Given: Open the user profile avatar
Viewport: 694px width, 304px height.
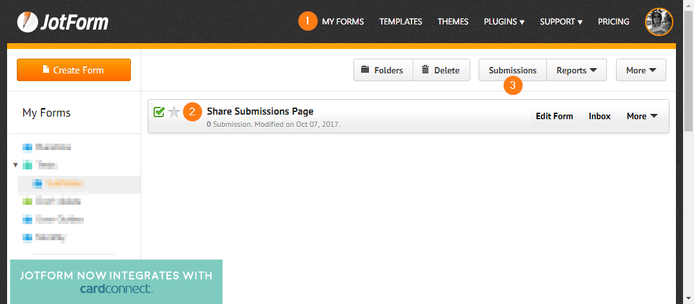Looking at the screenshot, I should (x=659, y=22).
